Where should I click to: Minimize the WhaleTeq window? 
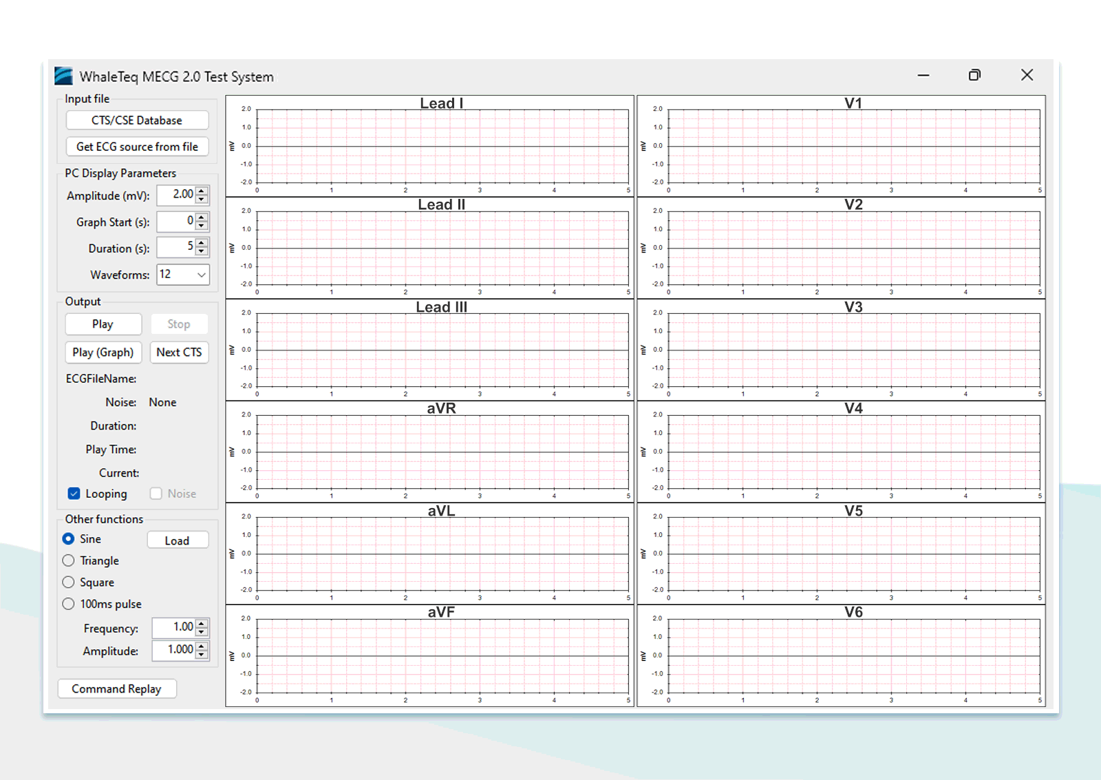923,75
